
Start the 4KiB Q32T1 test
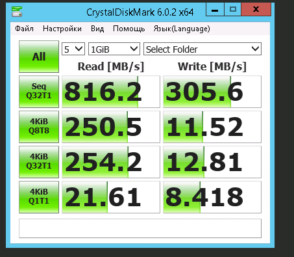[x=39, y=162]
